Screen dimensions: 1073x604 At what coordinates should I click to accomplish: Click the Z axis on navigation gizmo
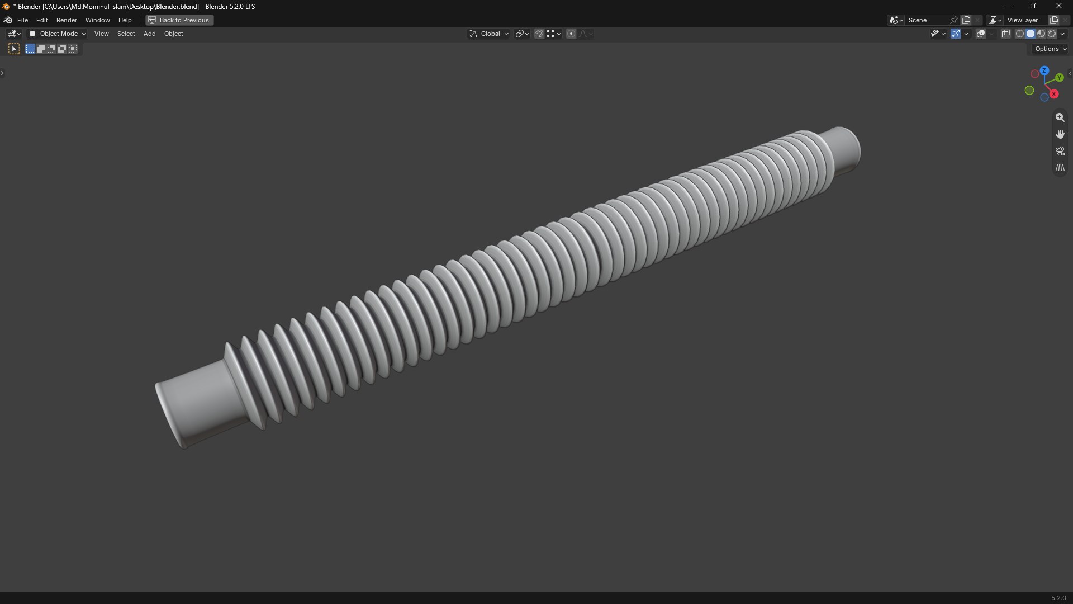tap(1044, 71)
